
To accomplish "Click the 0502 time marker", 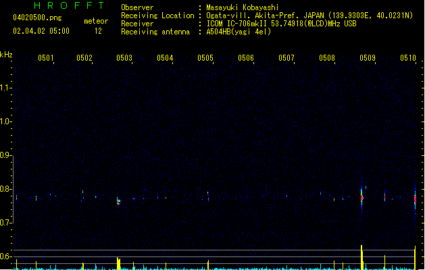I will (x=84, y=58).
